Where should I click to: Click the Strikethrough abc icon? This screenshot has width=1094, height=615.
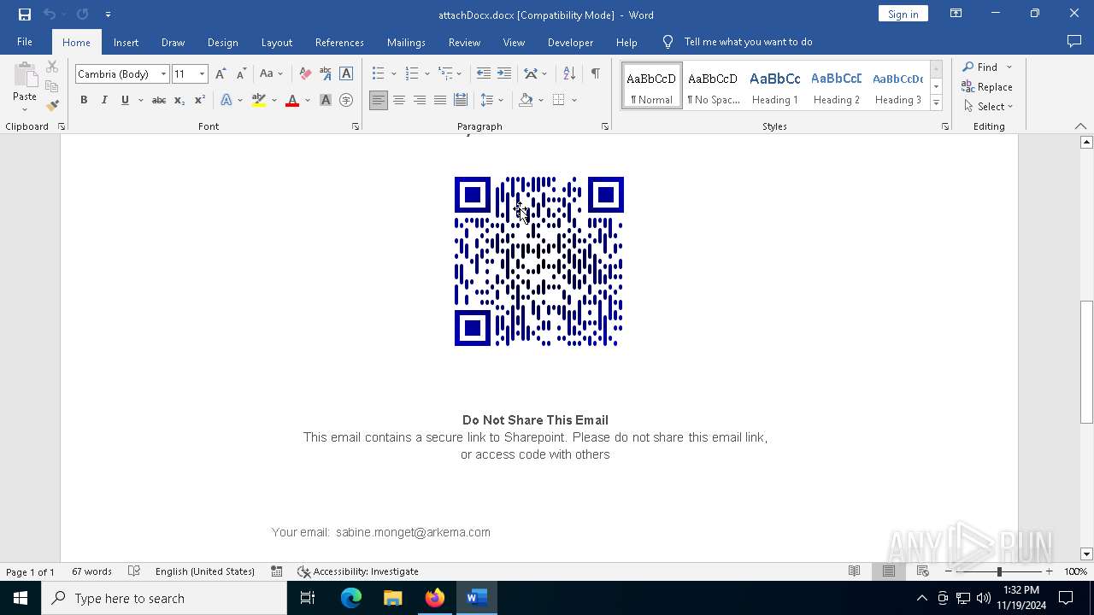click(158, 100)
